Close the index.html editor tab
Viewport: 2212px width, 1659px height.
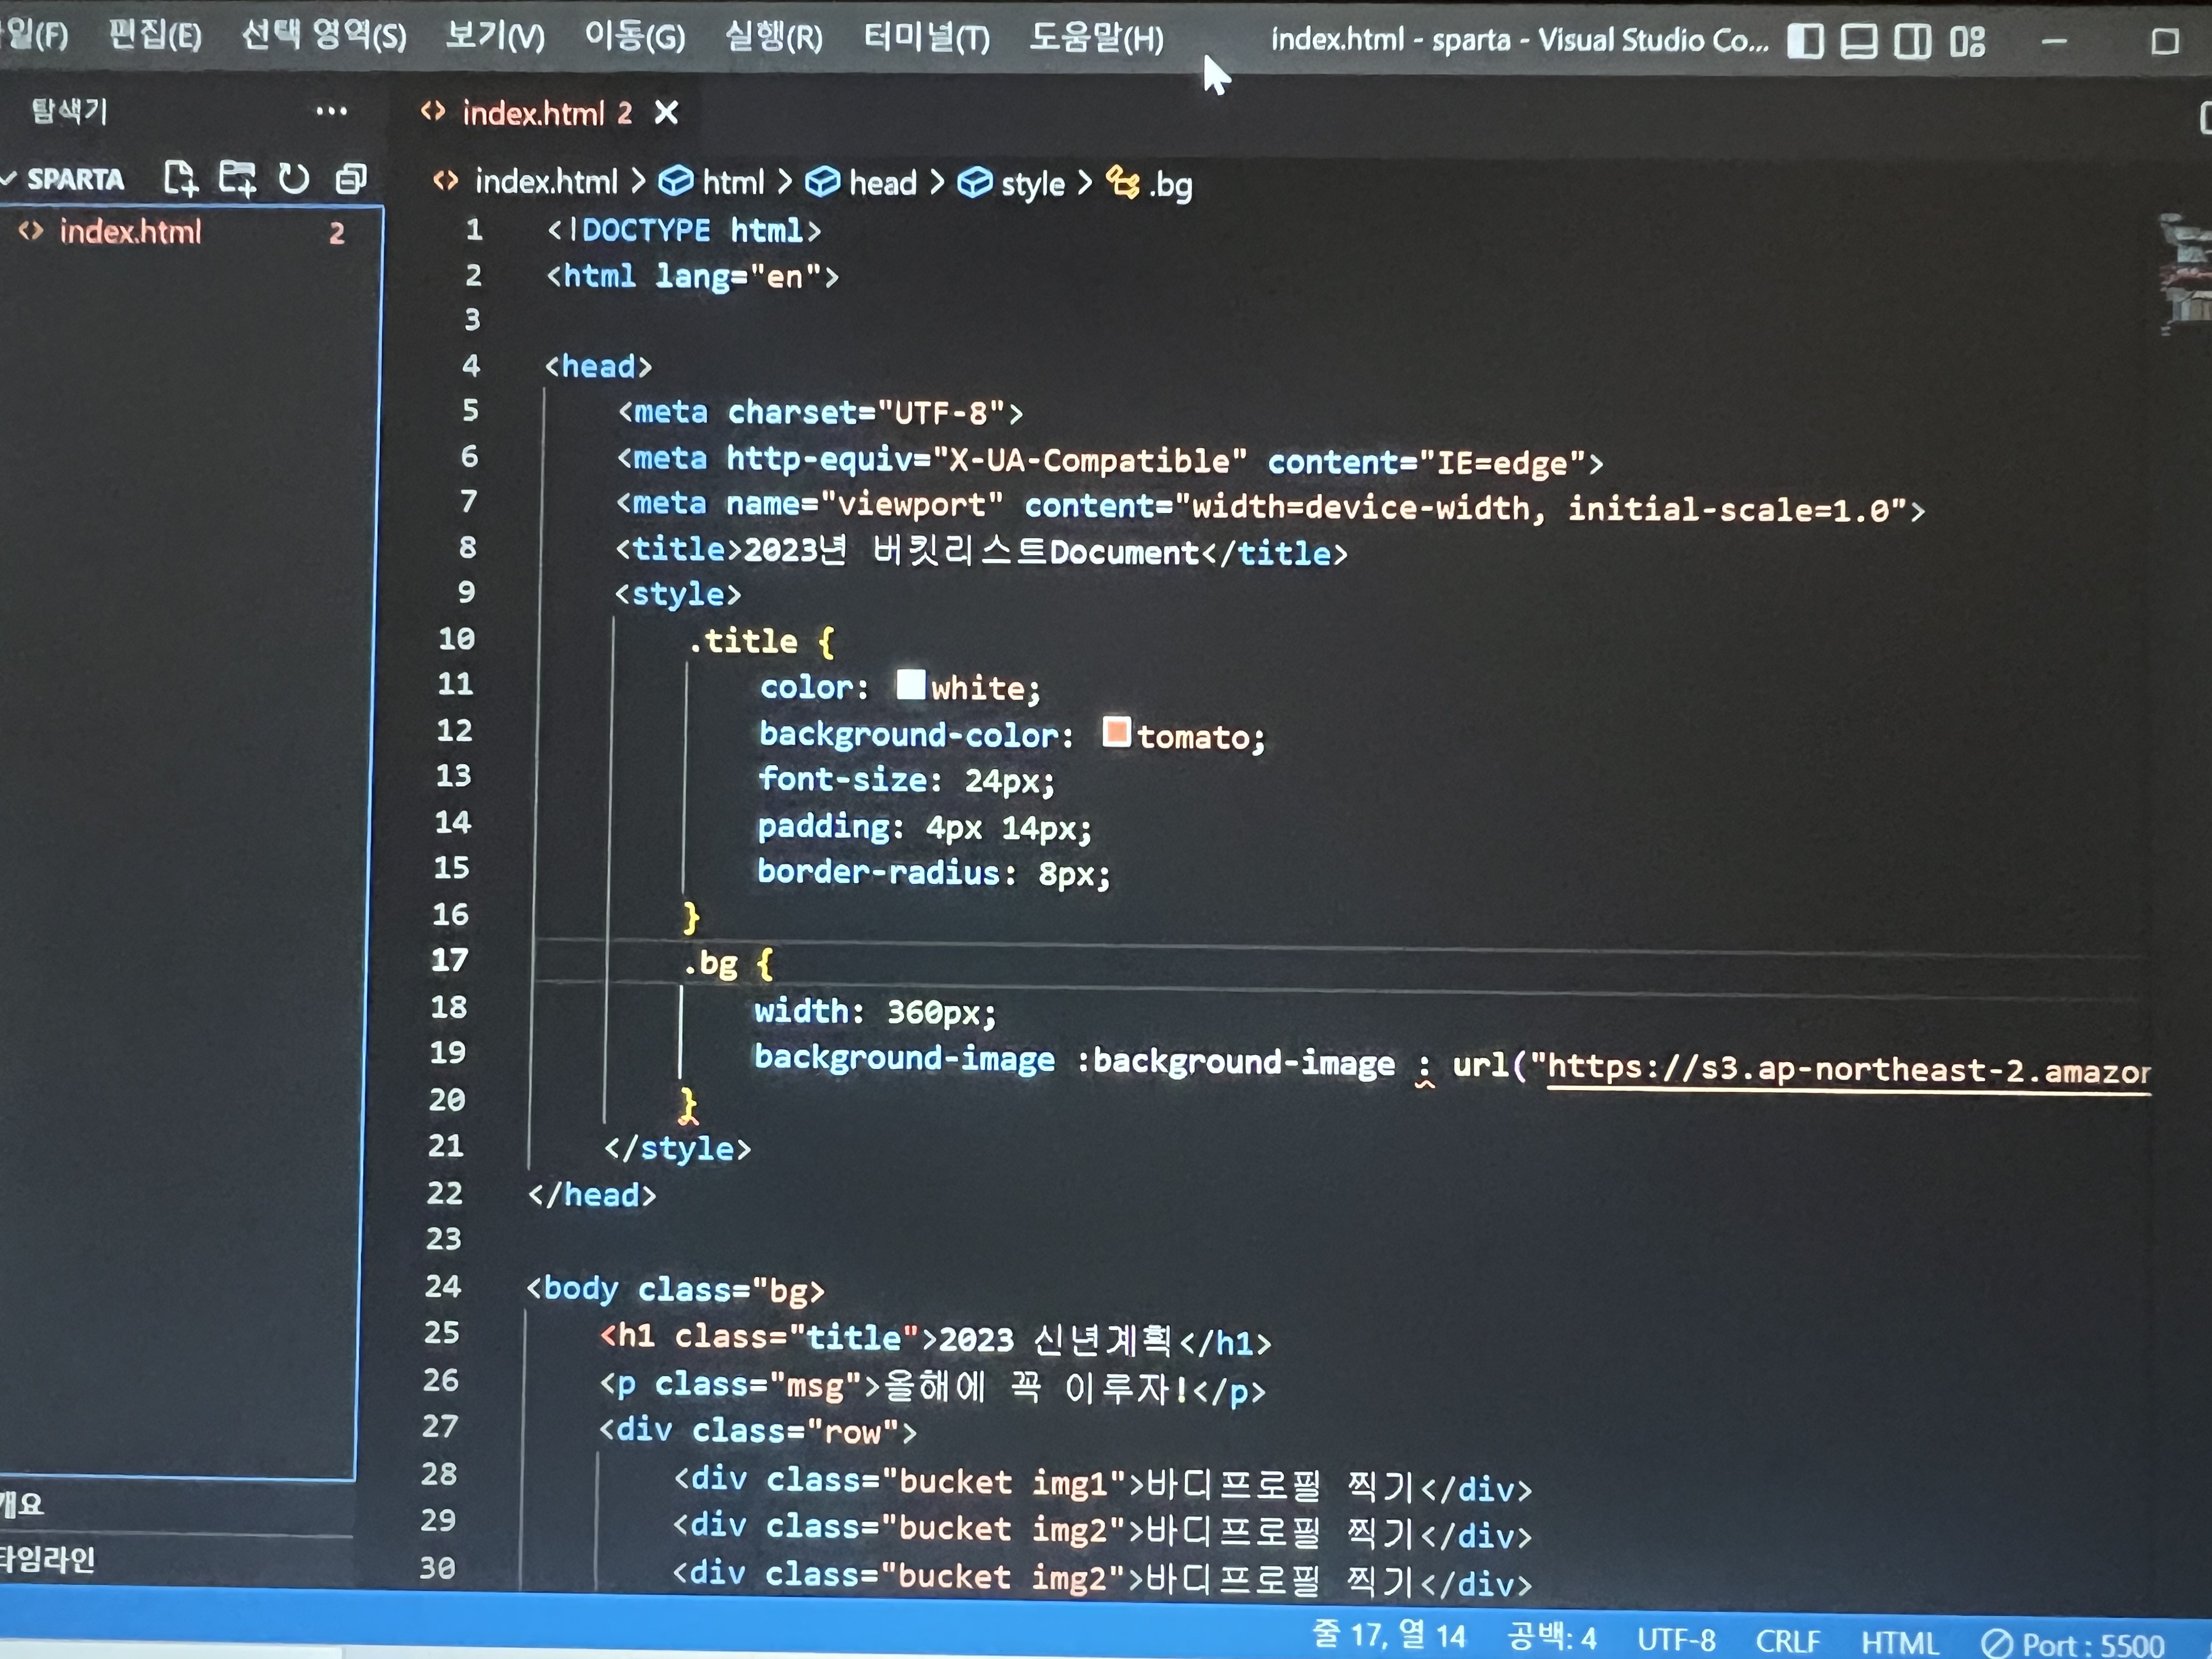[x=666, y=113]
